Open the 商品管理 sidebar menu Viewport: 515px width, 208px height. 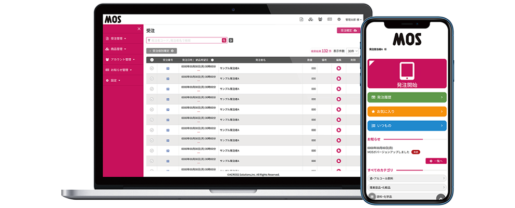116,49
